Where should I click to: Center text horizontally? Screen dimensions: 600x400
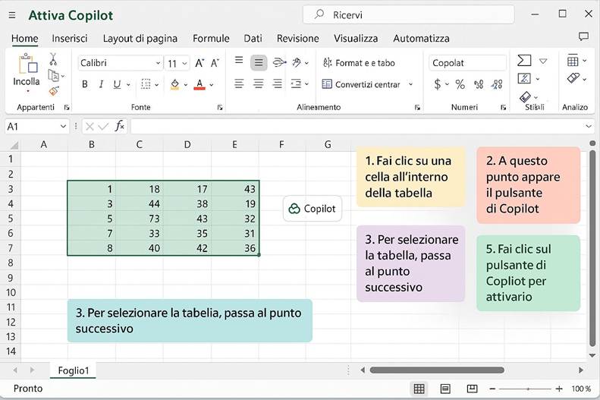(x=259, y=83)
